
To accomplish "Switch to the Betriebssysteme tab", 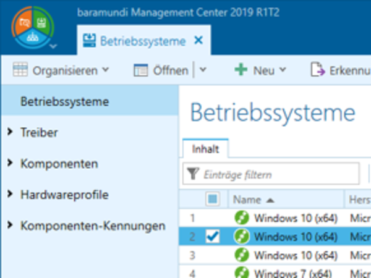I will click(143, 41).
